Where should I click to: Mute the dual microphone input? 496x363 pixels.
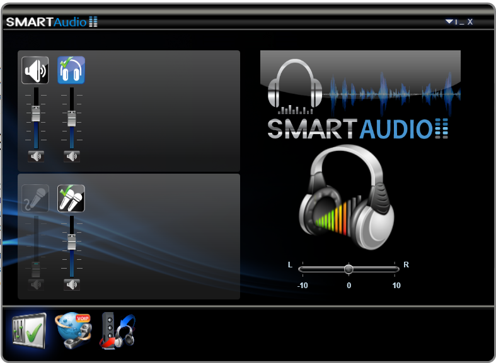tap(72, 285)
